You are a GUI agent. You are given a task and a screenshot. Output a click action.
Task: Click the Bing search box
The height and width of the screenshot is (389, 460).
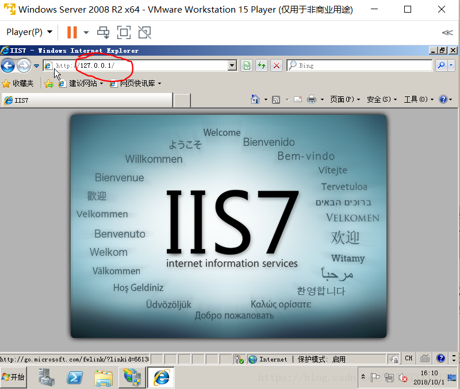coord(359,65)
